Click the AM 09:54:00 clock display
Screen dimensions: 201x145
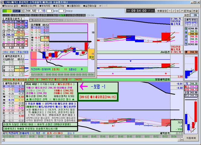coord(140,11)
